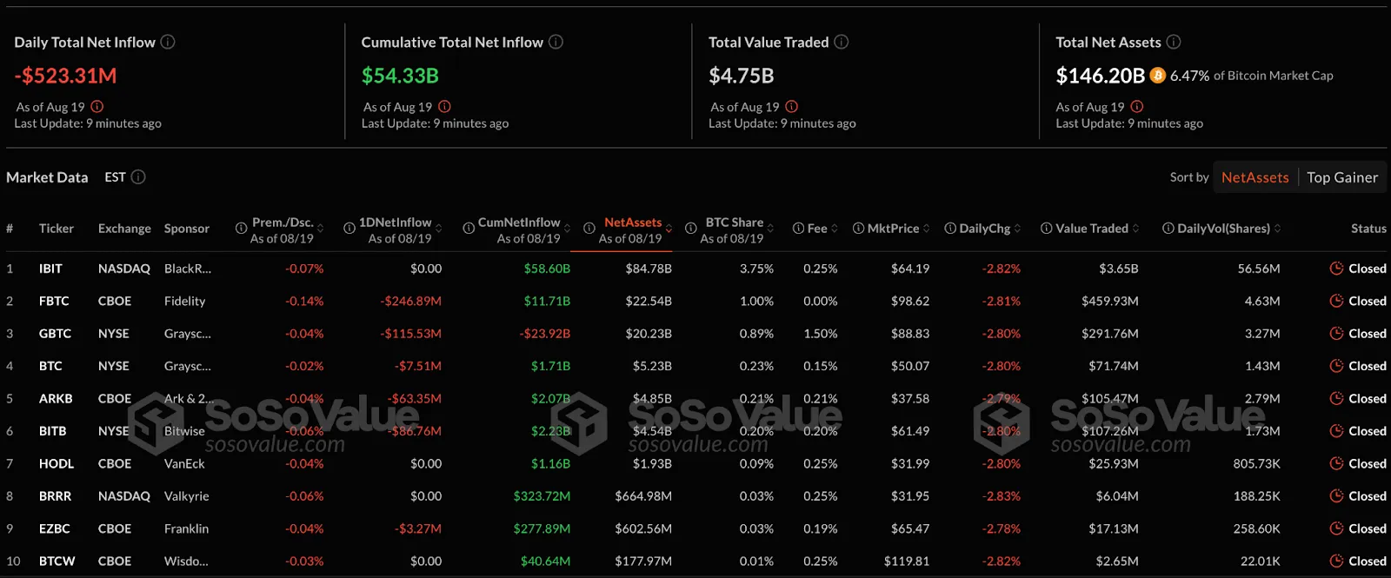Image resolution: width=1391 pixels, height=578 pixels.
Task: Click red alert icon under Daily Total Net Inflow
Action: (97, 107)
